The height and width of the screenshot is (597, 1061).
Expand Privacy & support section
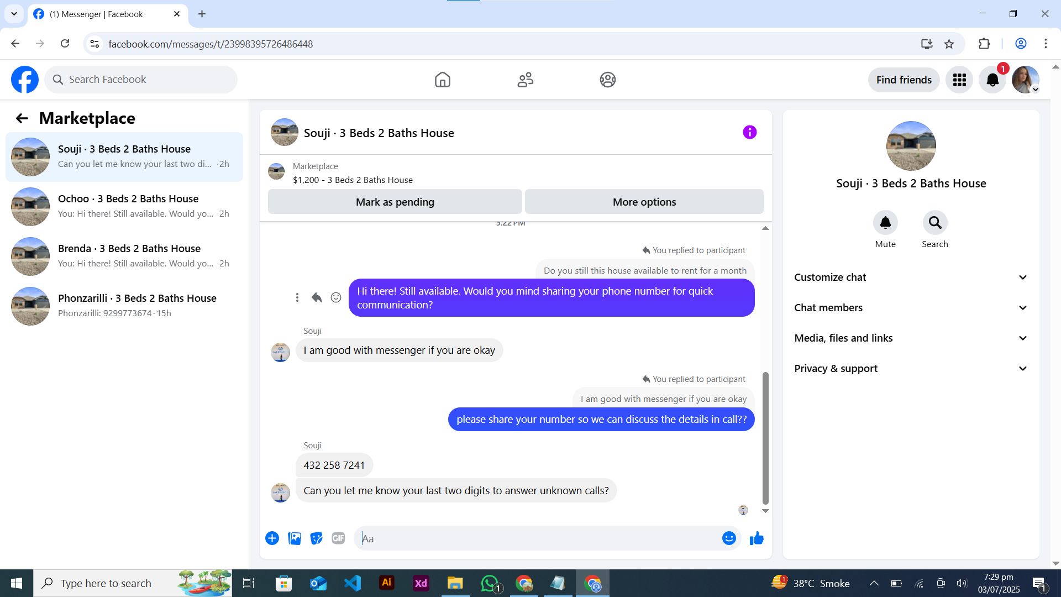tap(911, 369)
